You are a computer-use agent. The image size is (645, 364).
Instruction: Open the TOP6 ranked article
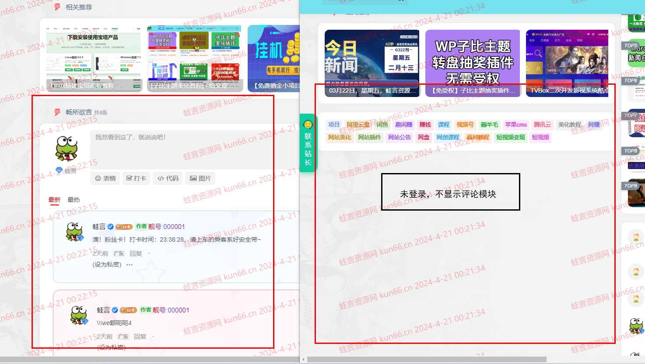(x=636, y=87)
